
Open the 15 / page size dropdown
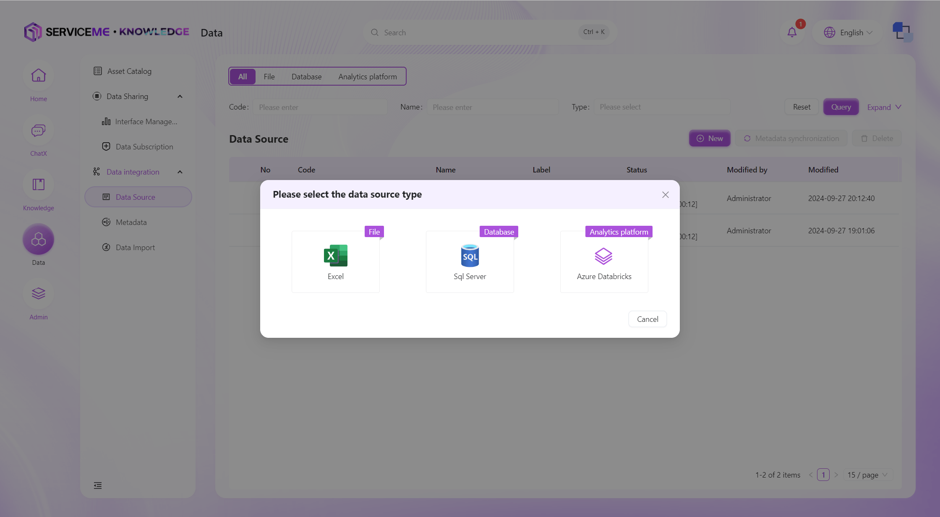coord(868,475)
